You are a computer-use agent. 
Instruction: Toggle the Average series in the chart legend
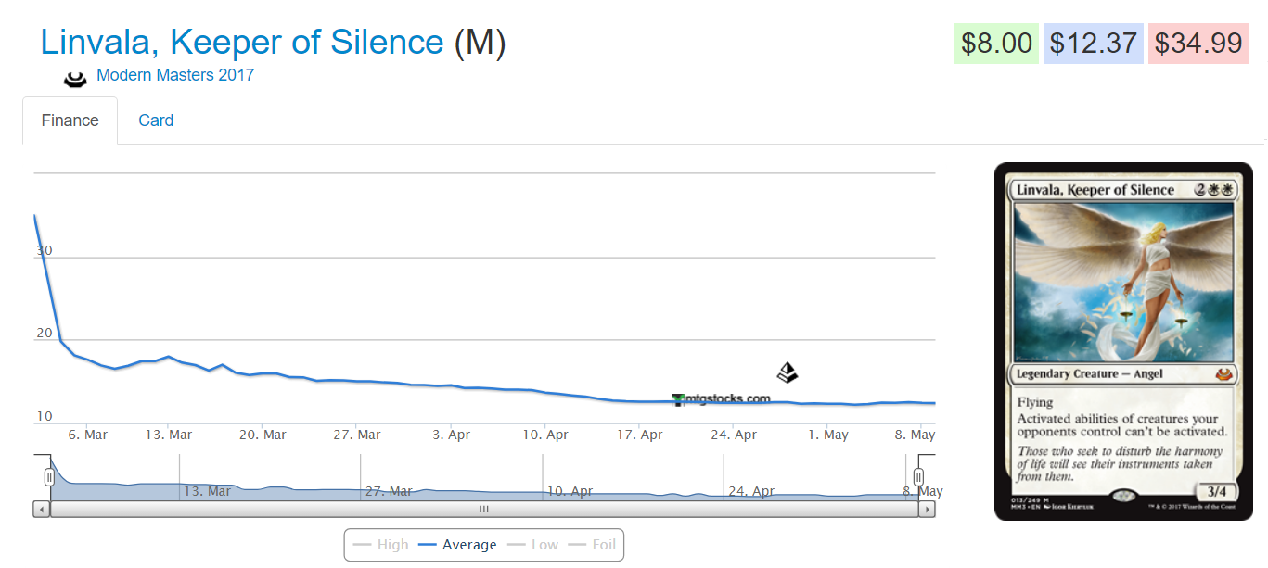click(x=457, y=545)
